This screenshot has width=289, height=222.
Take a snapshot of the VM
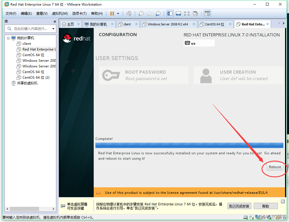(x=141, y=14)
